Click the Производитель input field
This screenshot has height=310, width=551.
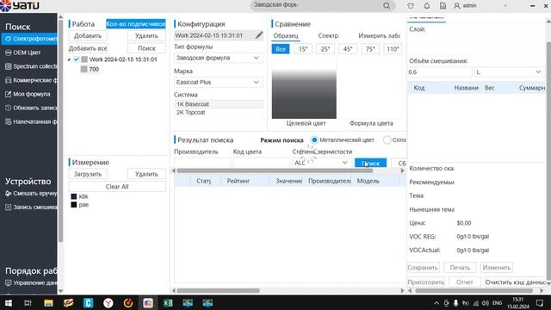202,163
